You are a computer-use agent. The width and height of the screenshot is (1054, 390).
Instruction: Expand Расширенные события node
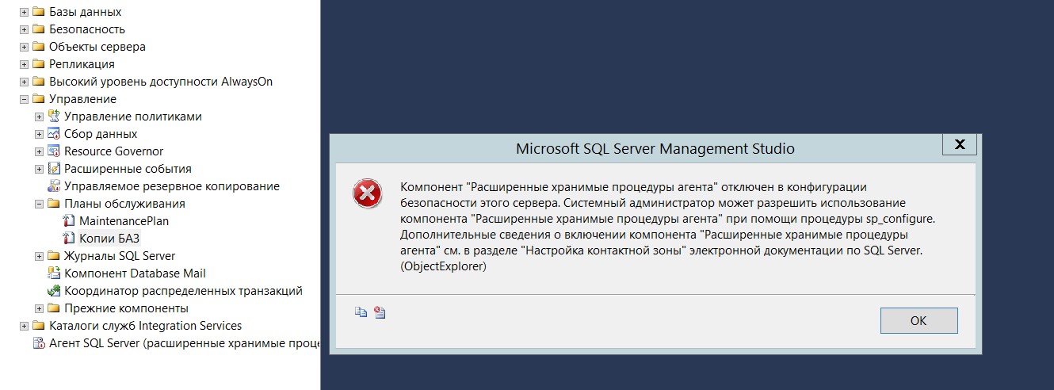point(39,169)
